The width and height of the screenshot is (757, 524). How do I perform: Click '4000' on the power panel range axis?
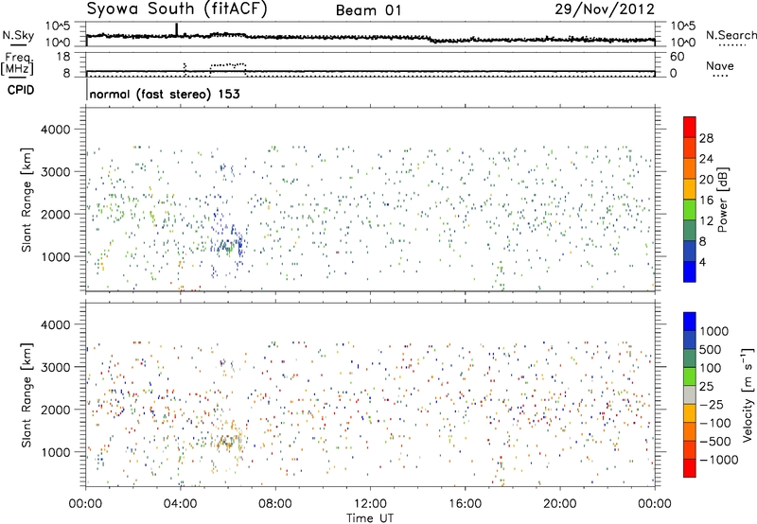55,130
